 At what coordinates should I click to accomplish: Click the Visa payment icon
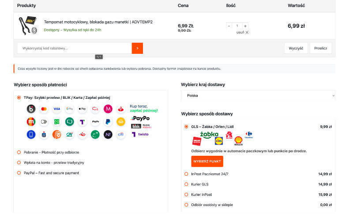pyautogui.click(x=57, y=109)
